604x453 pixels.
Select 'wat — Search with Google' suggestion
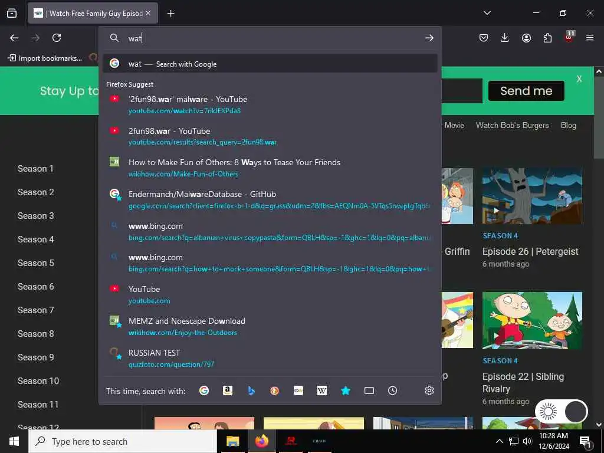coord(270,64)
